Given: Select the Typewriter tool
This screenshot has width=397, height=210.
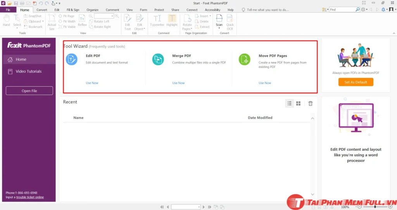Looking at the screenshot, I should click(x=157, y=20).
